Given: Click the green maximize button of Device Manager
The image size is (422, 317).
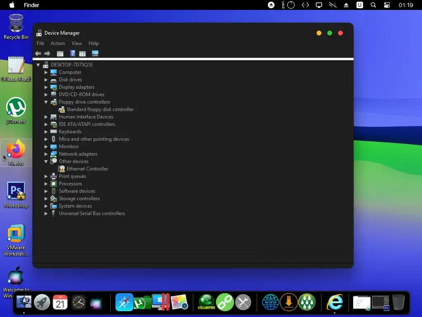Looking at the screenshot, I should point(330,33).
